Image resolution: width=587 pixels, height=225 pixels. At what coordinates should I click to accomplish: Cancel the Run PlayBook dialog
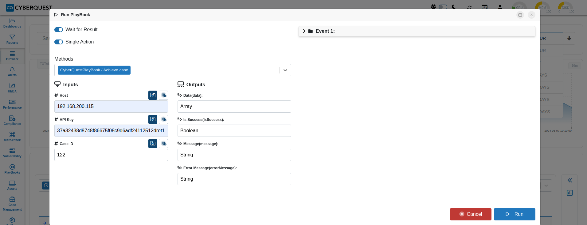point(471,214)
